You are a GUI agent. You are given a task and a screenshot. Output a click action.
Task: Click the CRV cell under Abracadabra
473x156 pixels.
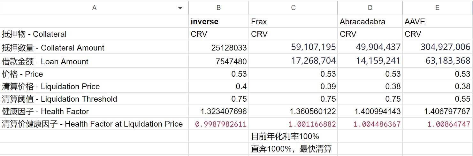coord(370,34)
